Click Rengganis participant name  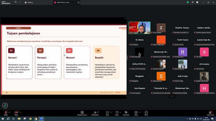click(x=139, y=76)
